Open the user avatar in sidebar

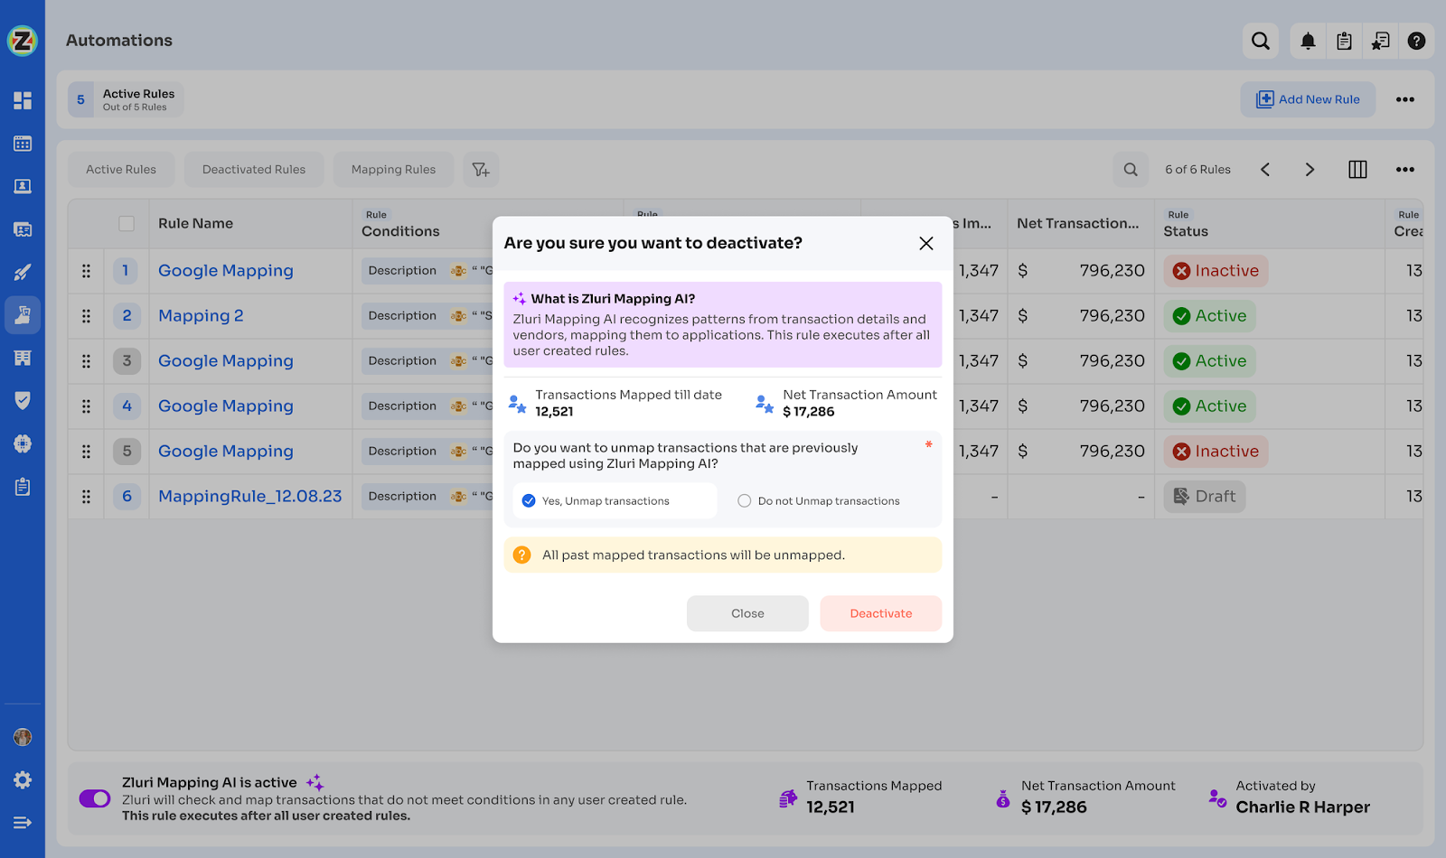click(x=23, y=737)
